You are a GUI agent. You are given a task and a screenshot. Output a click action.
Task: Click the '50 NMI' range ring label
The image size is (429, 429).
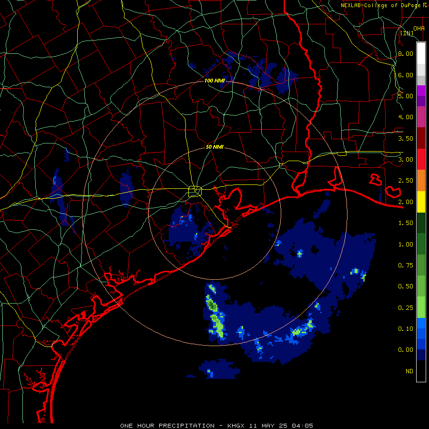coord(214,147)
